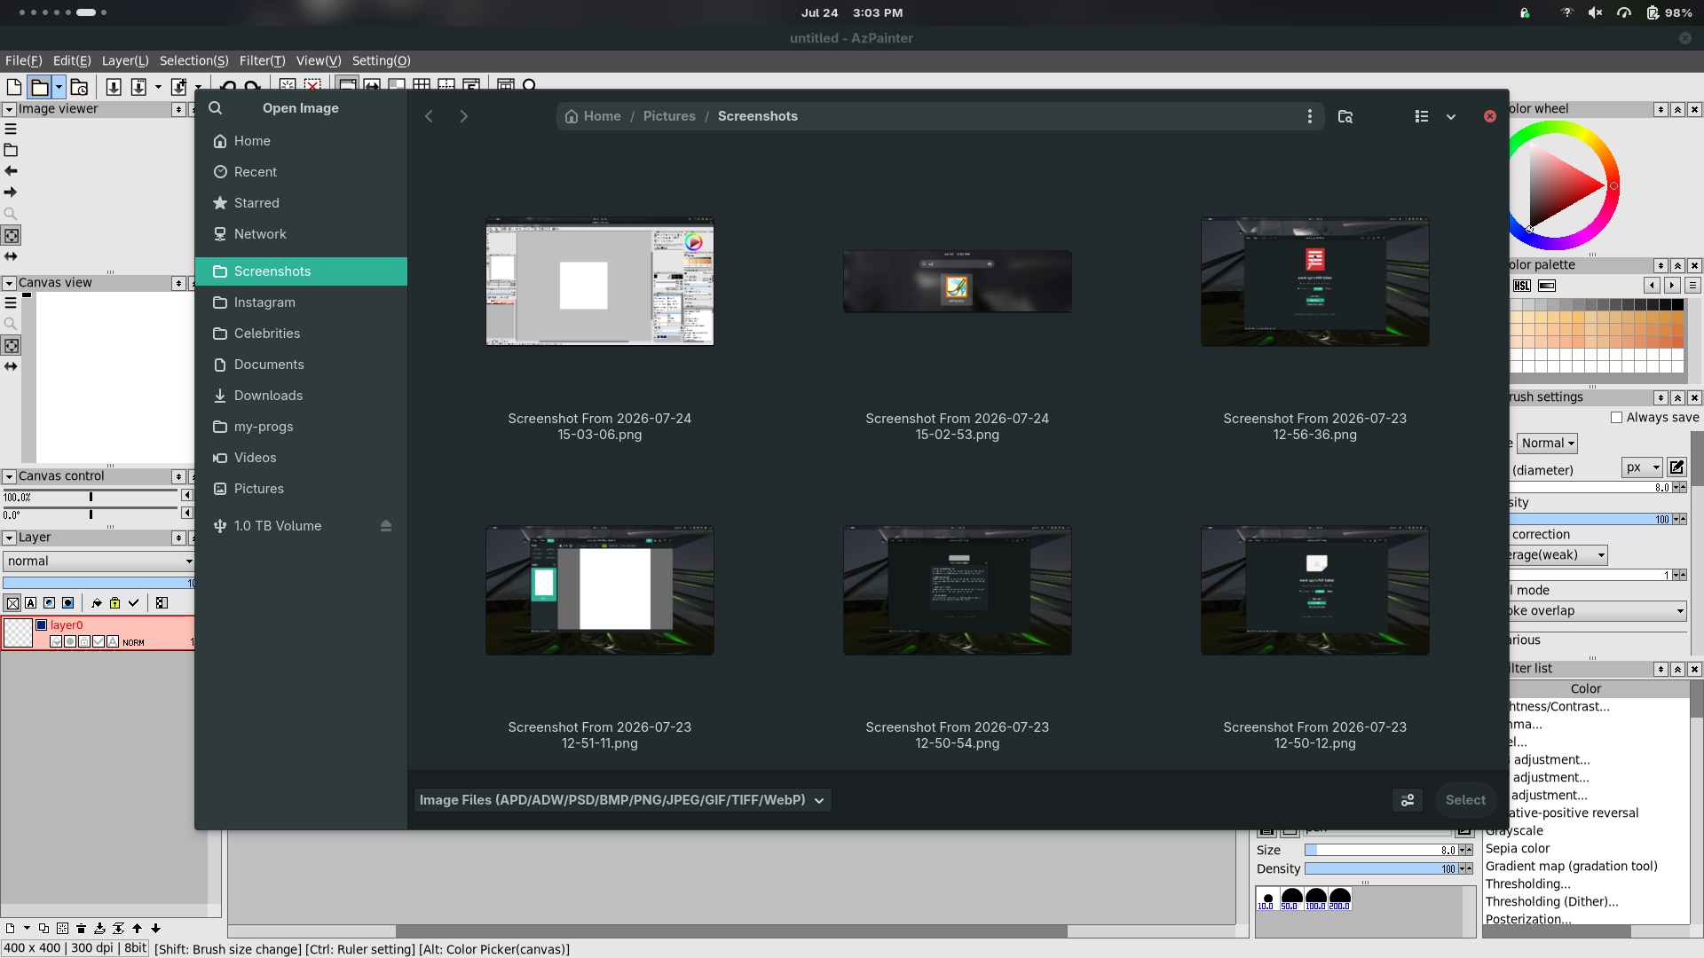Click the Save As icon with dotted top
The height and width of the screenshot is (958, 1704).
[x=138, y=86]
